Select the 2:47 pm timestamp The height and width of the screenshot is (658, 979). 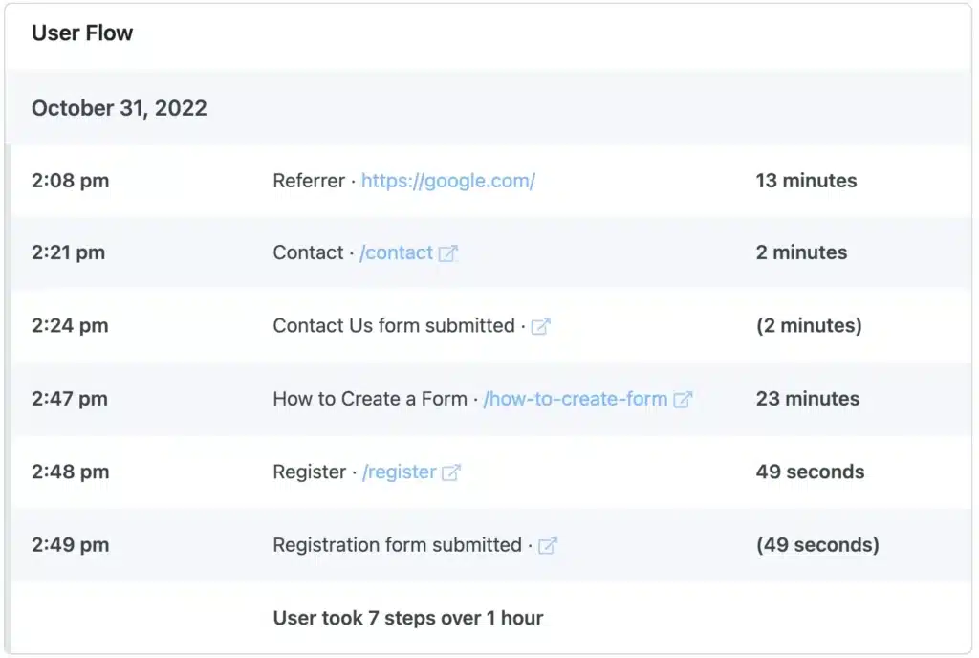[x=70, y=398]
